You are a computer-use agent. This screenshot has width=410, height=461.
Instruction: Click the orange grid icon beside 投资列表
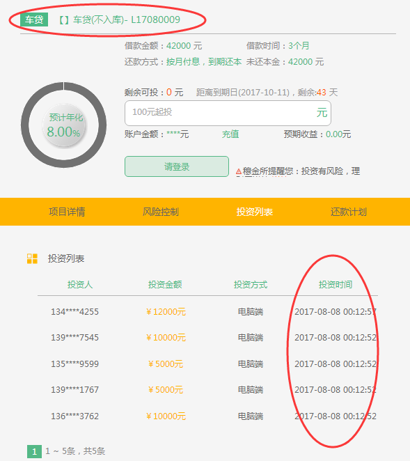[32, 259]
